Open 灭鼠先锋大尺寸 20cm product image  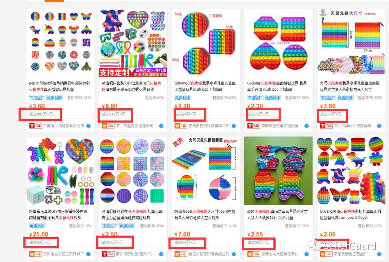pyautogui.click(x=351, y=42)
